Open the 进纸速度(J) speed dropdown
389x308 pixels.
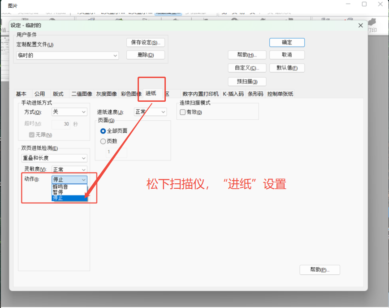click(x=150, y=112)
